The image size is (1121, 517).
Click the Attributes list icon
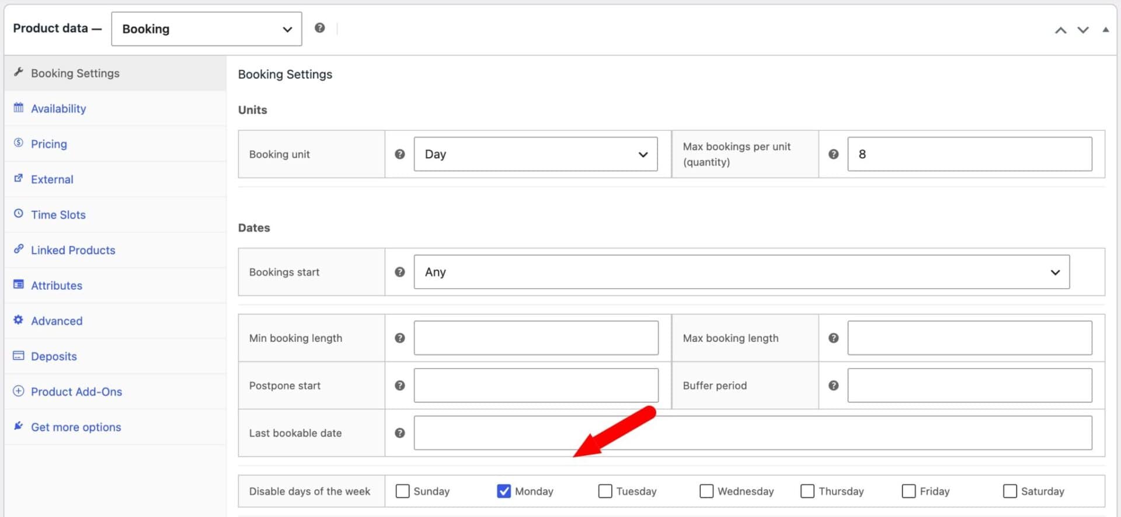(19, 284)
